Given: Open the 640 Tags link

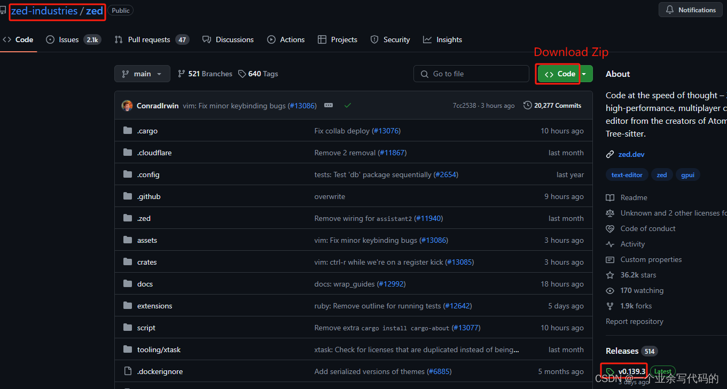Looking at the screenshot, I should pyautogui.click(x=258, y=74).
